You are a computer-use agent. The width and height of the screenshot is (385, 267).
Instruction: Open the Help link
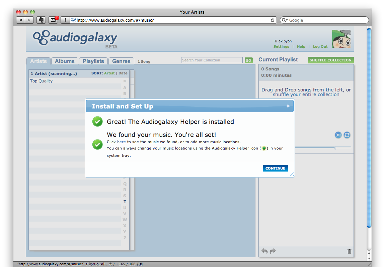(301, 46)
